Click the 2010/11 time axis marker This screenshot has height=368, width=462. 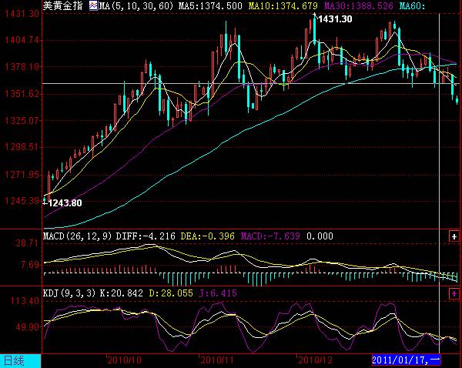217,360
